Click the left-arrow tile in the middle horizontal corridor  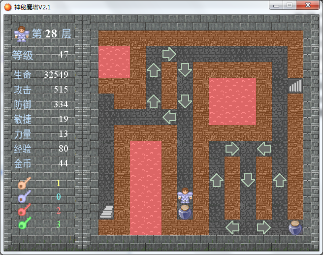click(x=169, y=117)
